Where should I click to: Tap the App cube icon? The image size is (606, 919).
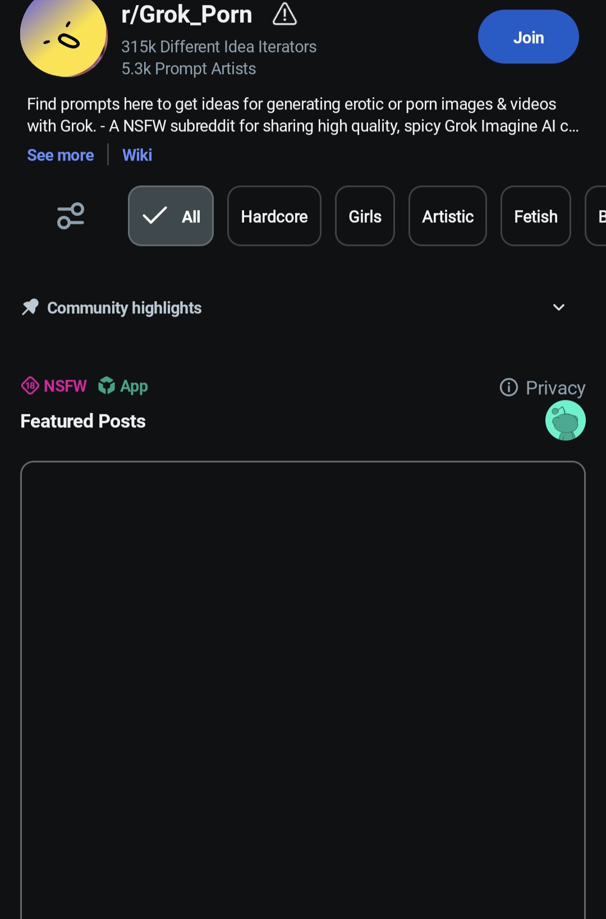point(107,386)
